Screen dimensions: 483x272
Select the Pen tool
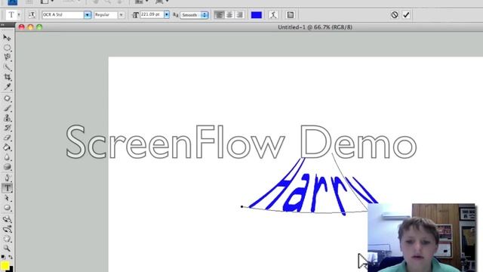7,178
